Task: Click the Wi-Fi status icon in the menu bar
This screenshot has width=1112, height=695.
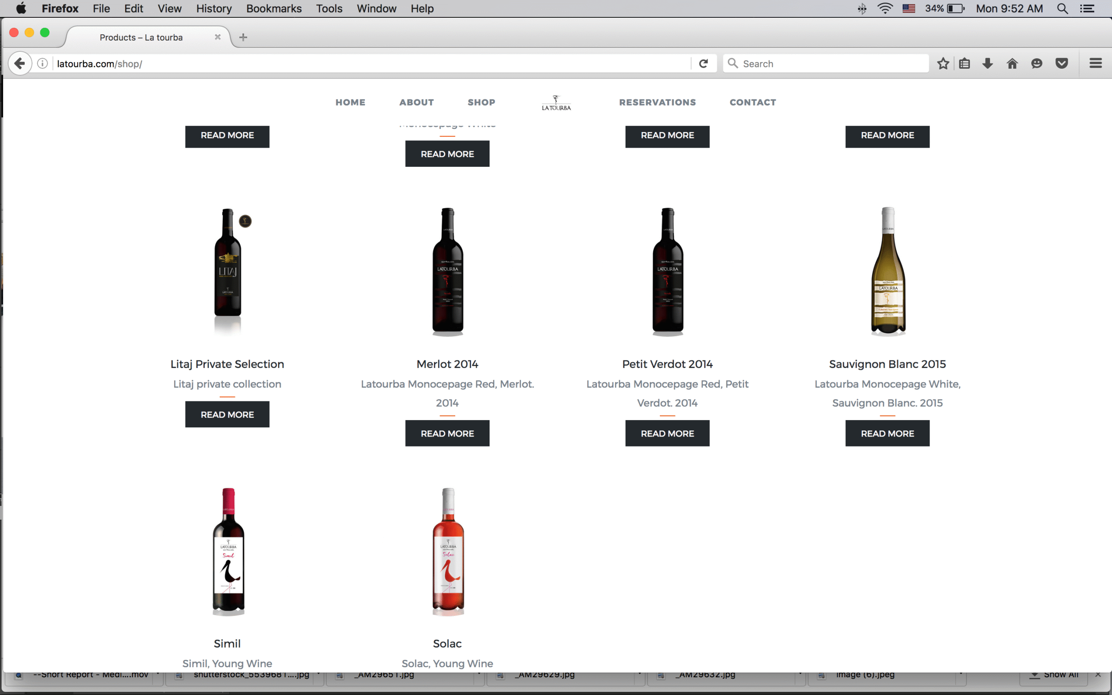Action: point(884,9)
